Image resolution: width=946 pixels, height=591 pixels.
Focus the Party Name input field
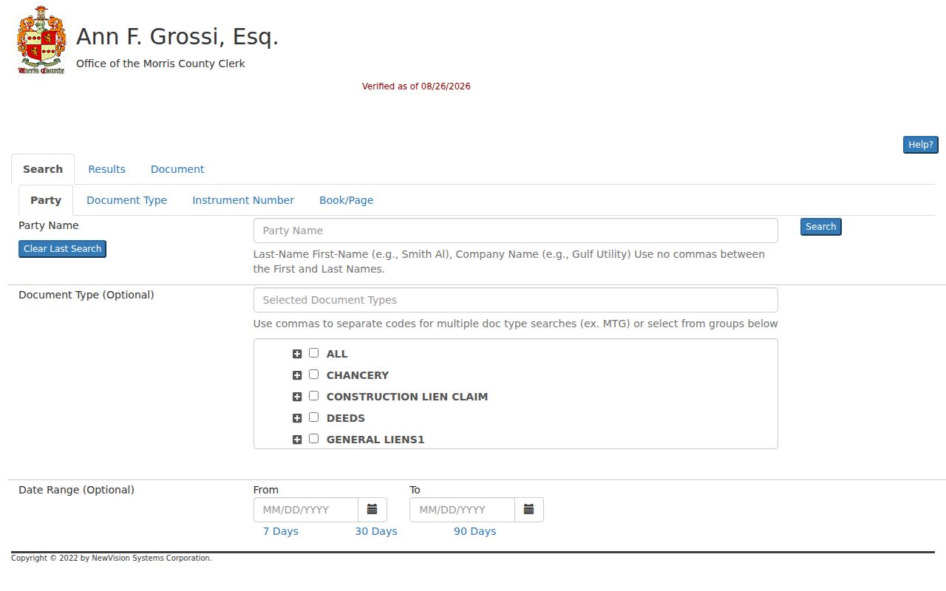pos(515,230)
